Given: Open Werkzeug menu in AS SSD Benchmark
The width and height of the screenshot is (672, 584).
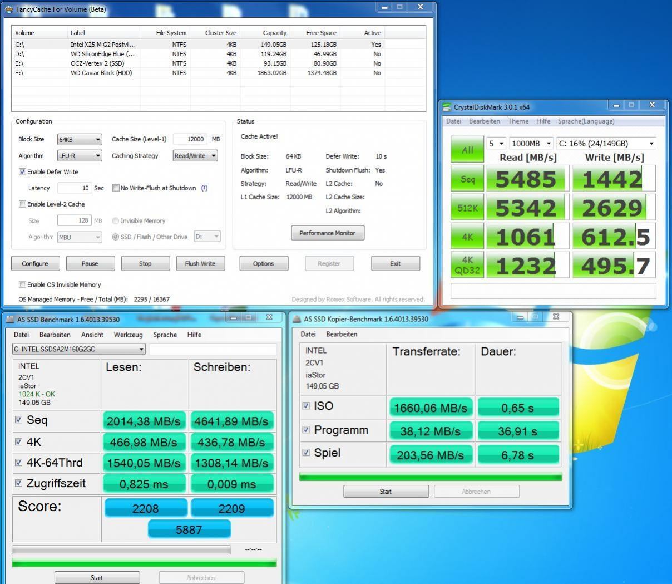Looking at the screenshot, I should coord(128,335).
